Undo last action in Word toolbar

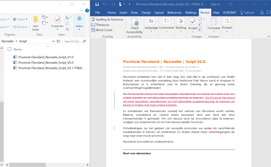(x=104, y=4)
